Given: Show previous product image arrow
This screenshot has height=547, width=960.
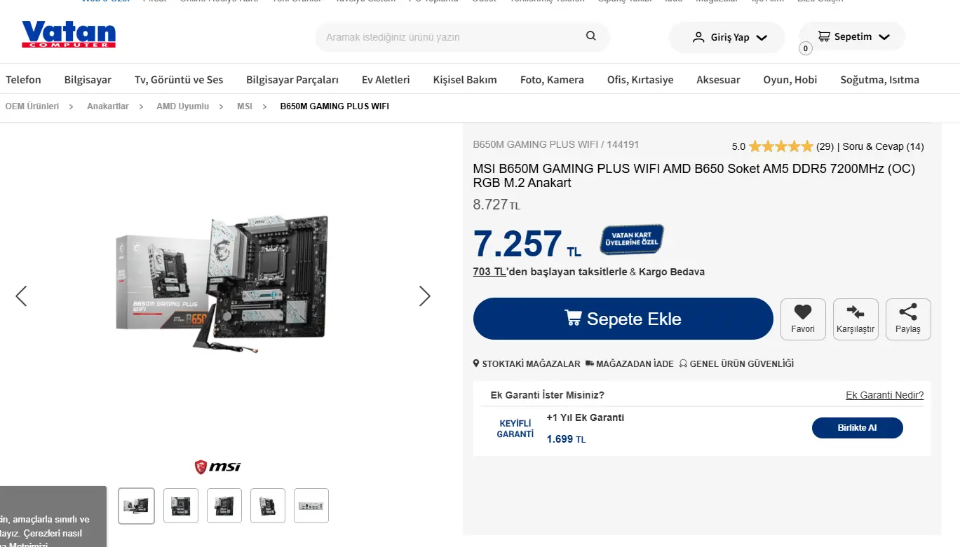Looking at the screenshot, I should pyautogui.click(x=21, y=296).
